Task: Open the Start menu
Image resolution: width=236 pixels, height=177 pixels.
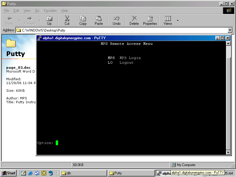Action: [9, 173]
